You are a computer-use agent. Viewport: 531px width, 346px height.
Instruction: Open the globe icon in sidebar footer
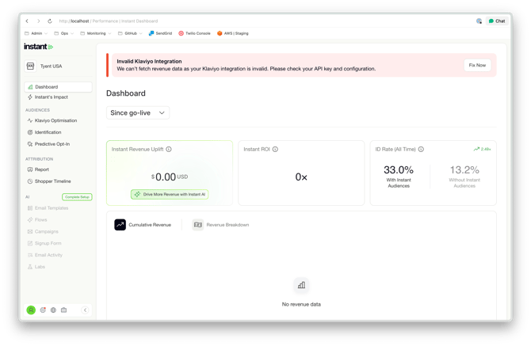[x=53, y=310]
